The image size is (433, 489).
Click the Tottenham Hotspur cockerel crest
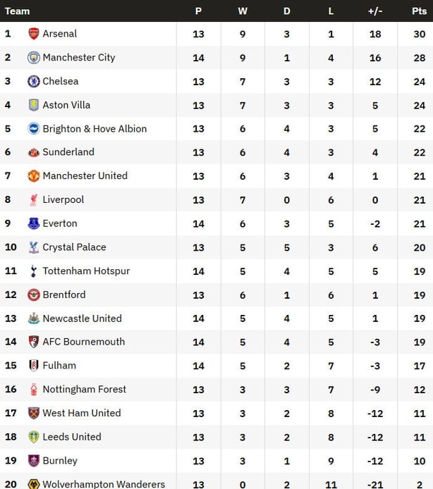click(x=33, y=271)
